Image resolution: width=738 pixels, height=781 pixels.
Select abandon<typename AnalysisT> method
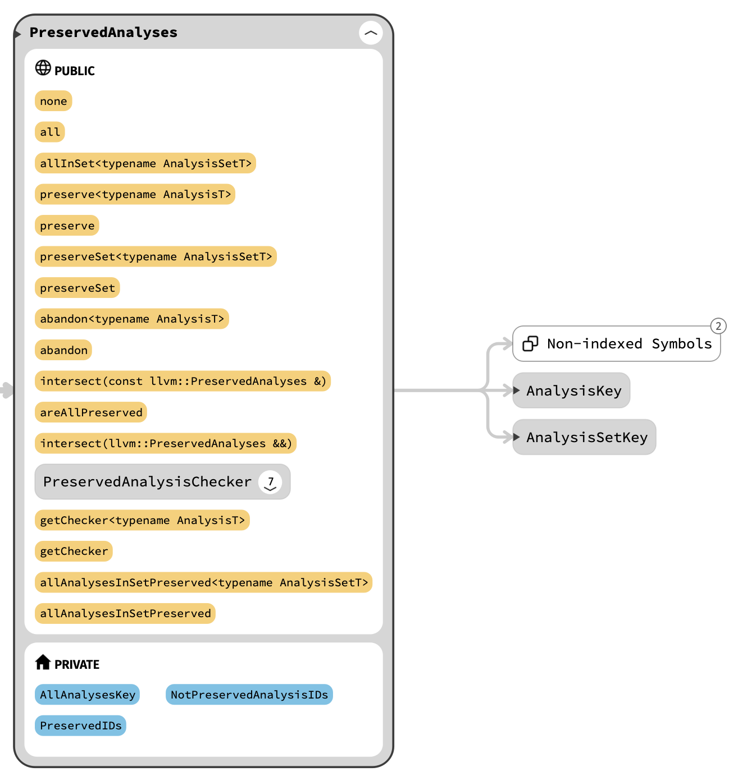click(132, 319)
